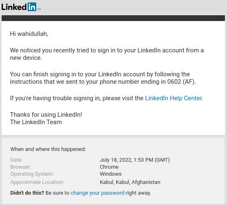This screenshot has width=227, height=205.
Task: Click 'Kabul, Kabul, Afghanistan' location value
Action: 130,182
